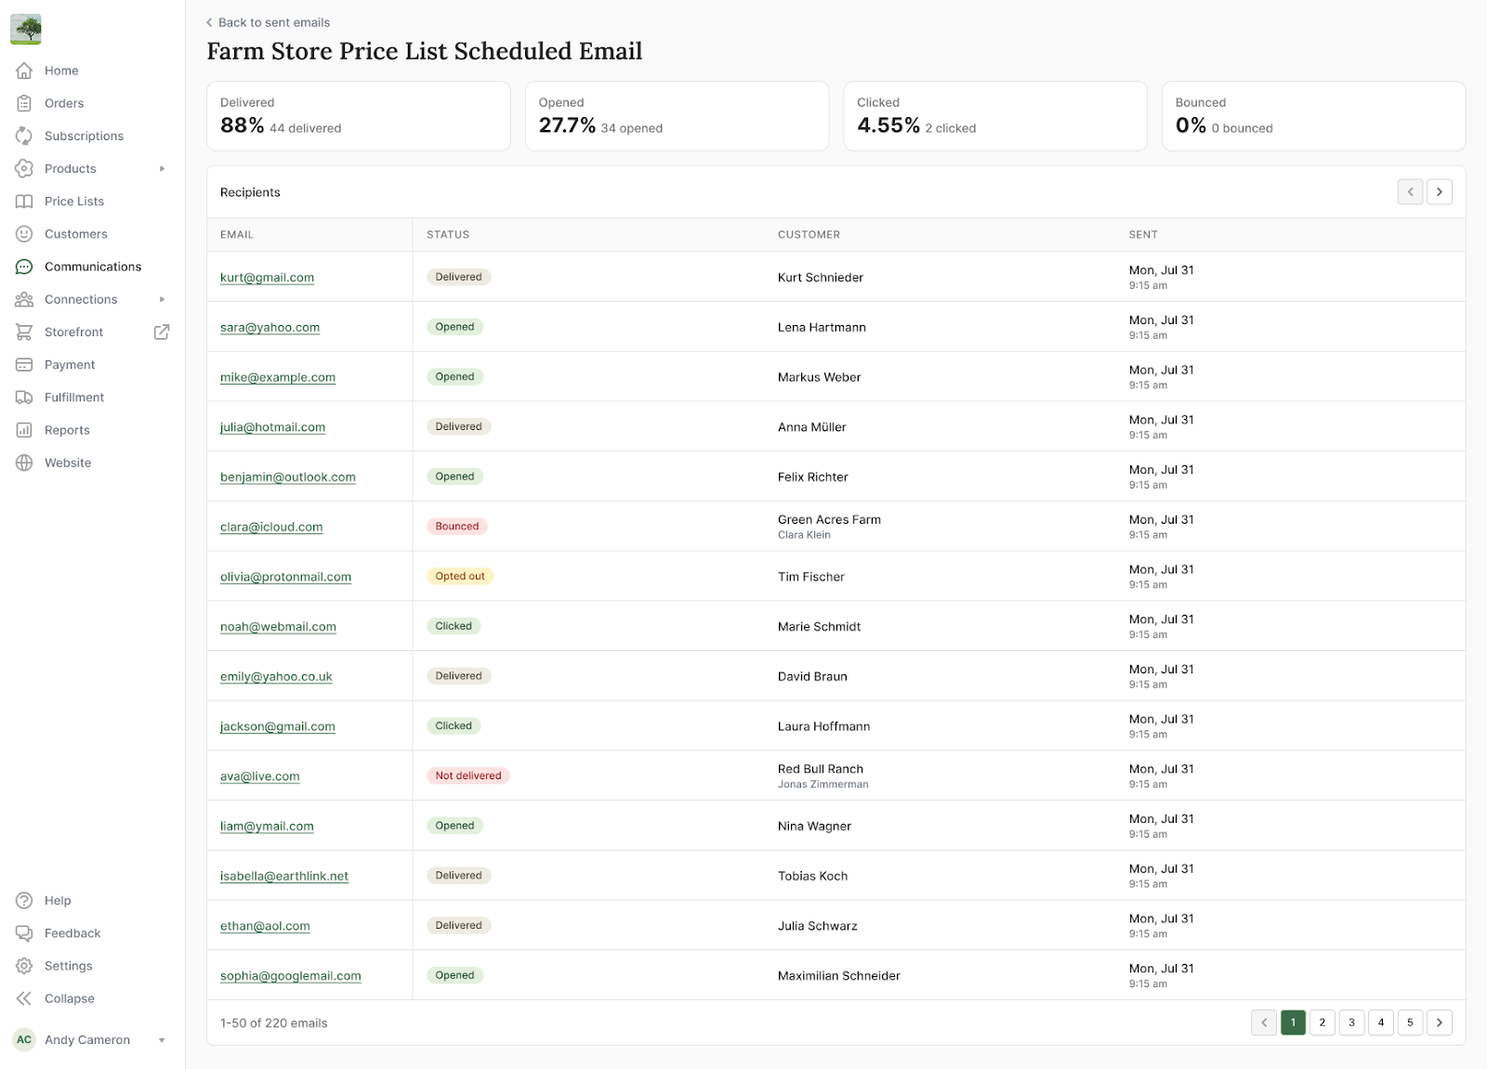Viewport: 1487px width, 1069px height.
Task: Click the Reports chart icon
Action: pyautogui.click(x=24, y=430)
